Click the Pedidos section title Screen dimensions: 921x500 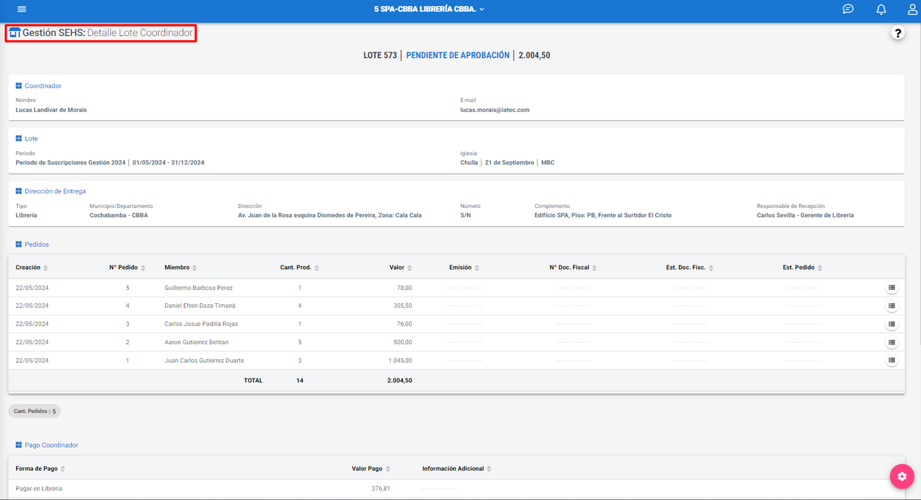click(x=37, y=244)
